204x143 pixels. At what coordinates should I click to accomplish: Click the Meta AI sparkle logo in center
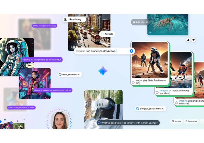coord(103,71)
